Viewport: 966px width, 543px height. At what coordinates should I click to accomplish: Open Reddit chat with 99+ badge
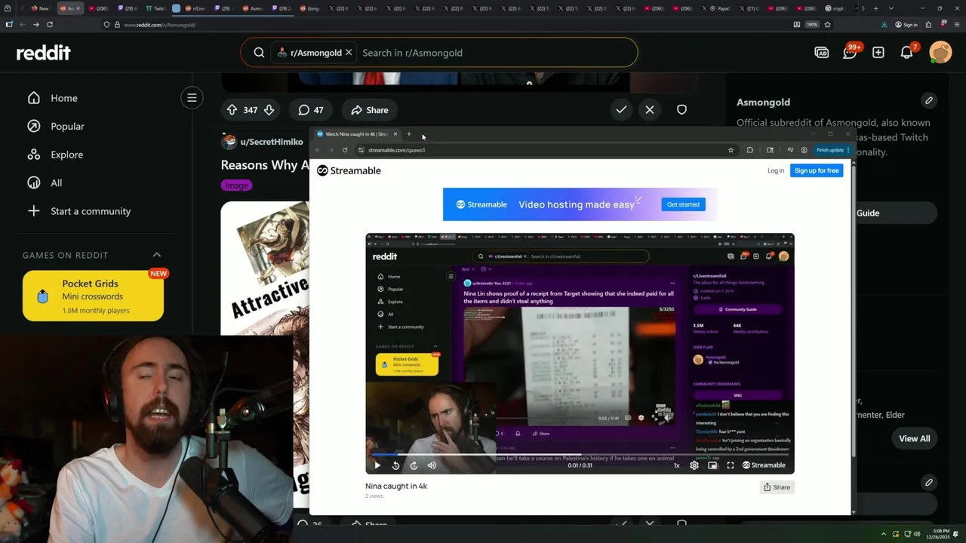pos(851,52)
